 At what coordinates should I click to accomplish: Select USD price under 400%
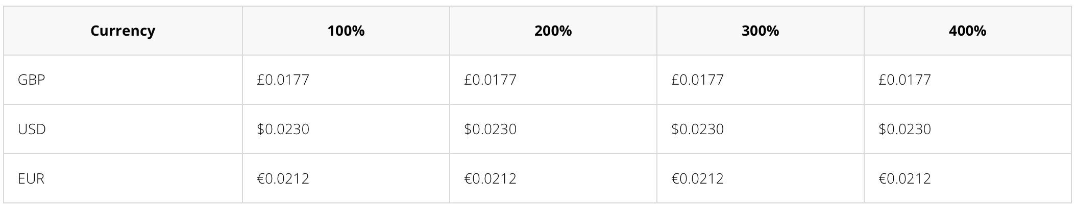click(x=905, y=130)
